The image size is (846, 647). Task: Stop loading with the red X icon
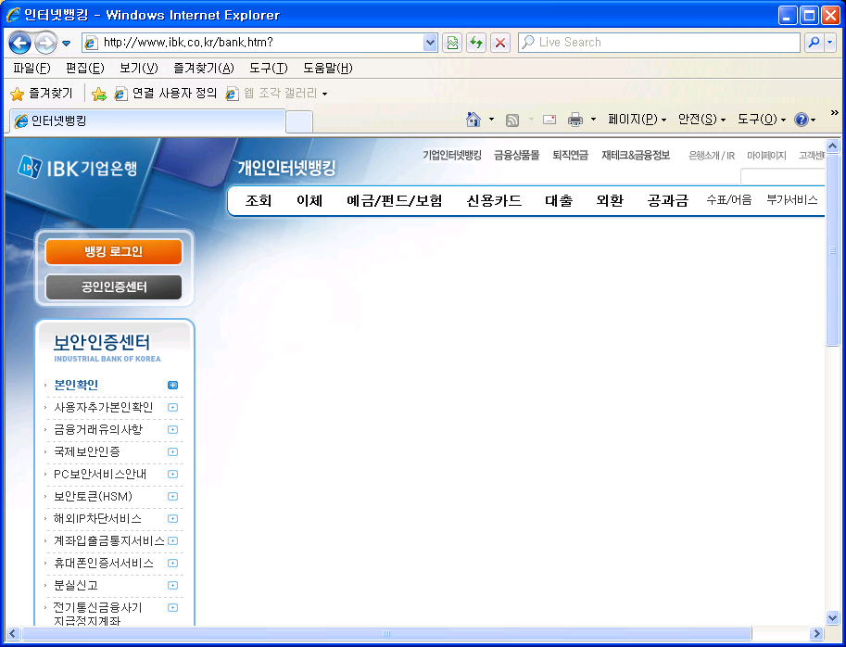500,42
